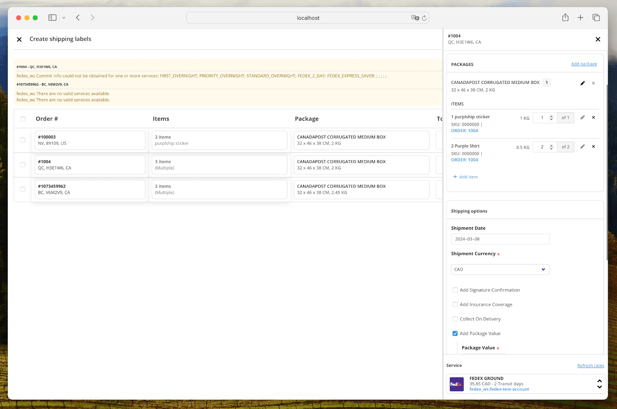Remove the CanadaPost package with the X icon
The width and height of the screenshot is (617, 409).
pyautogui.click(x=593, y=83)
